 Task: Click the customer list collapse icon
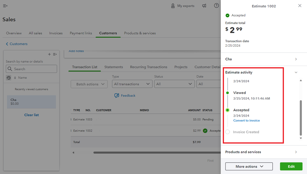tap(55, 54)
